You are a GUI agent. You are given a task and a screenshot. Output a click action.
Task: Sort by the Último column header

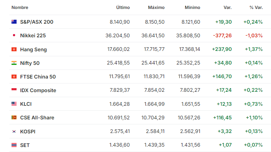click(x=123, y=8)
